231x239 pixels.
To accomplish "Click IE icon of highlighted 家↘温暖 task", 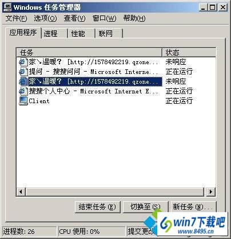I will tap(23, 81).
